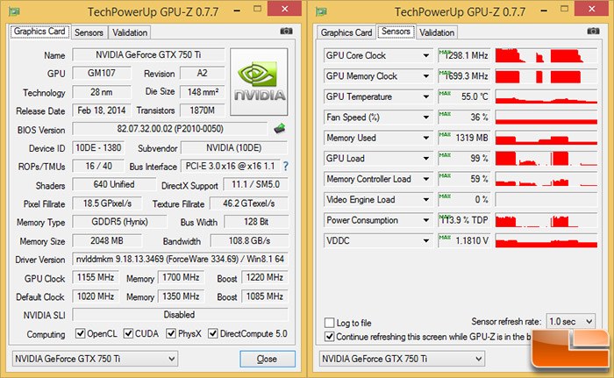Switch to Sensors tab in left window
Image resolution: width=614 pixels, height=378 pixels.
pyautogui.click(x=89, y=32)
